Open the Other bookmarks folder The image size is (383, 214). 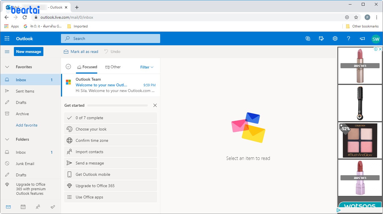362,26
